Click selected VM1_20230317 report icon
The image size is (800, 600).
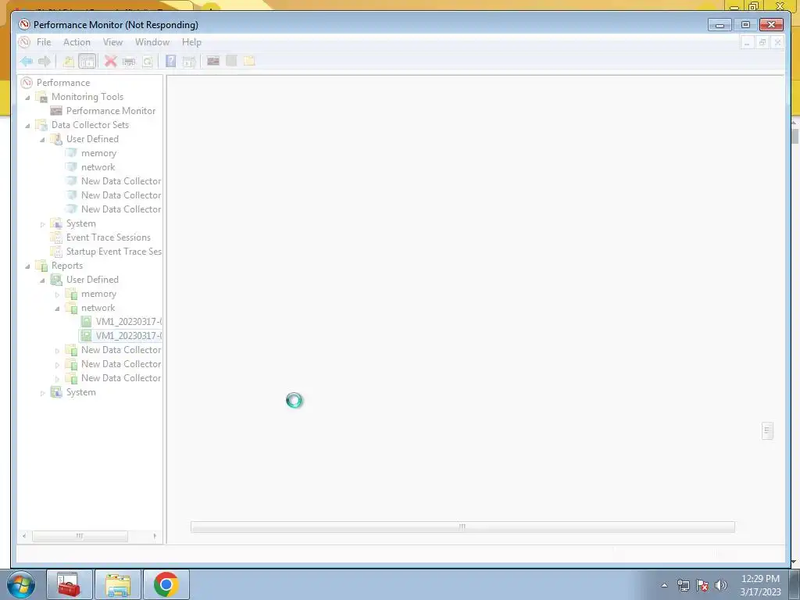coord(86,336)
